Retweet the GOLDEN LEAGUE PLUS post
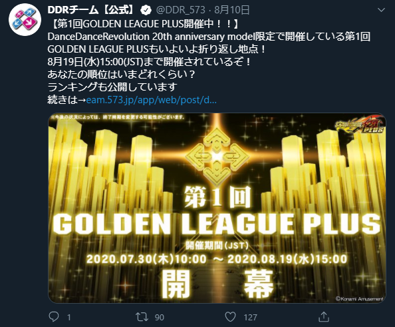395x327 pixels. (x=142, y=317)
